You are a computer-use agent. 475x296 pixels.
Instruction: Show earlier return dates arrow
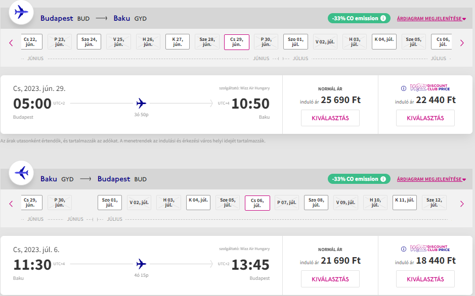11,204
